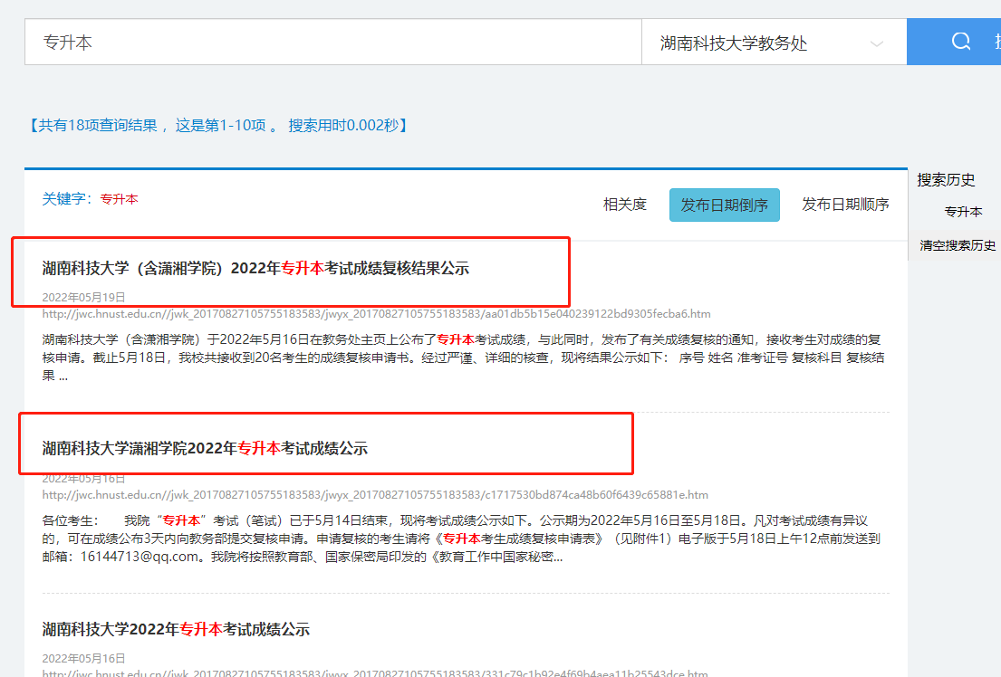Open 湖南科技大学潇湘学院2022年专升本考试成绩公示 result
Image resolution: width=1001 pixels, height=677 pixels.
click(x=205, y=448)
